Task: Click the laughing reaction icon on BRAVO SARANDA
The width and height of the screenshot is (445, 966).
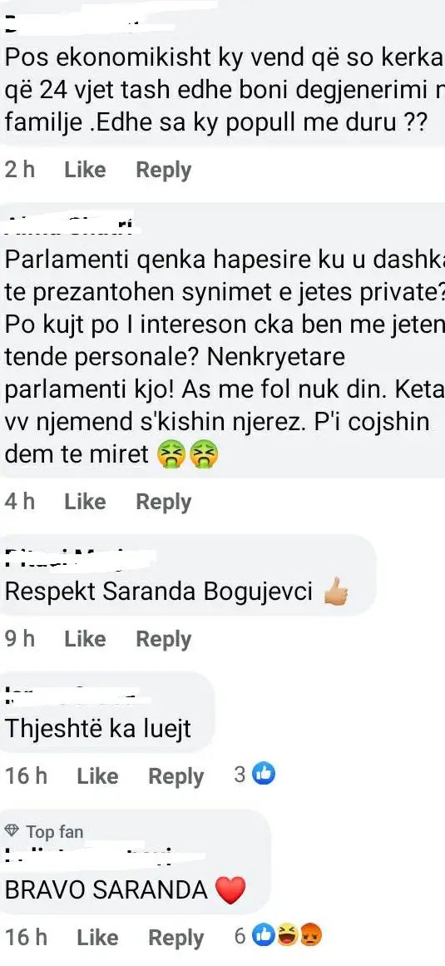Action: click(x=285, y=937)
